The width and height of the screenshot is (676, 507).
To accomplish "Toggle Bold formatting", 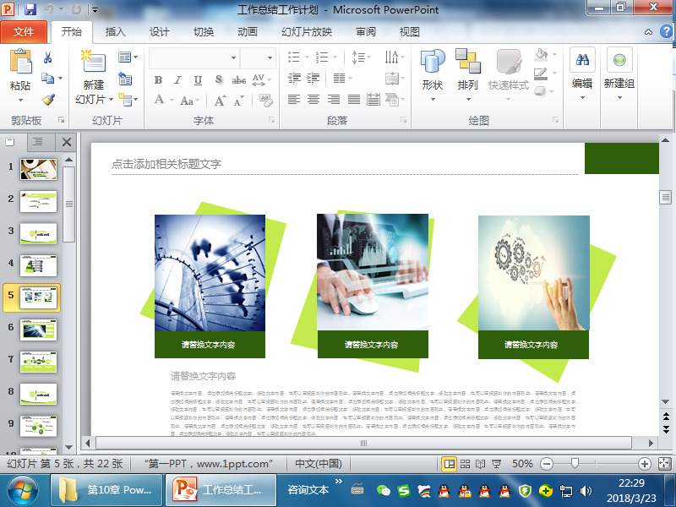I will (x=158, y=80).
